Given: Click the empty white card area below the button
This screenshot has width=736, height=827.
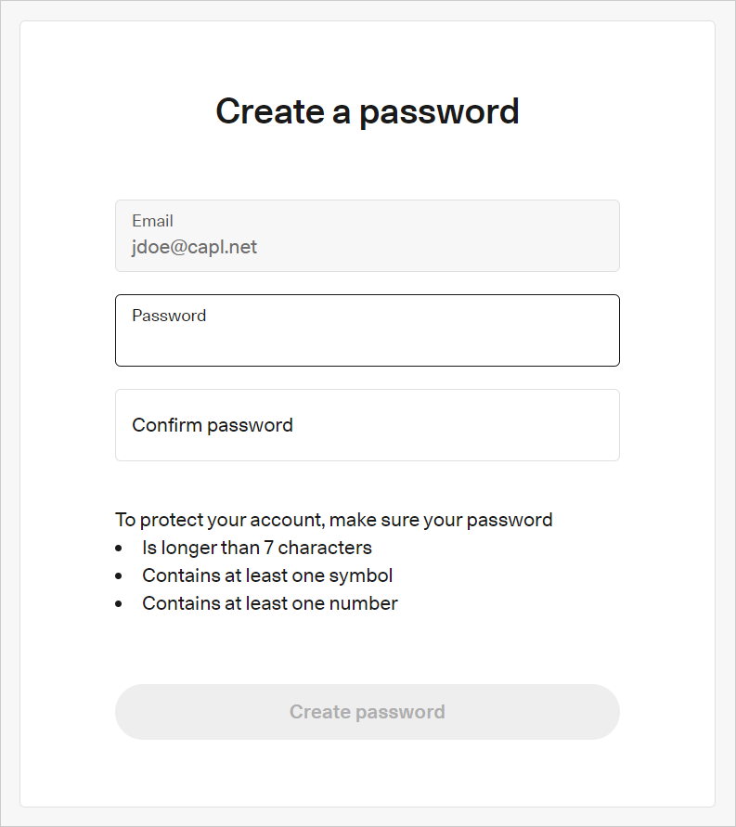Looking at the screenshot, I should [367, 774].
